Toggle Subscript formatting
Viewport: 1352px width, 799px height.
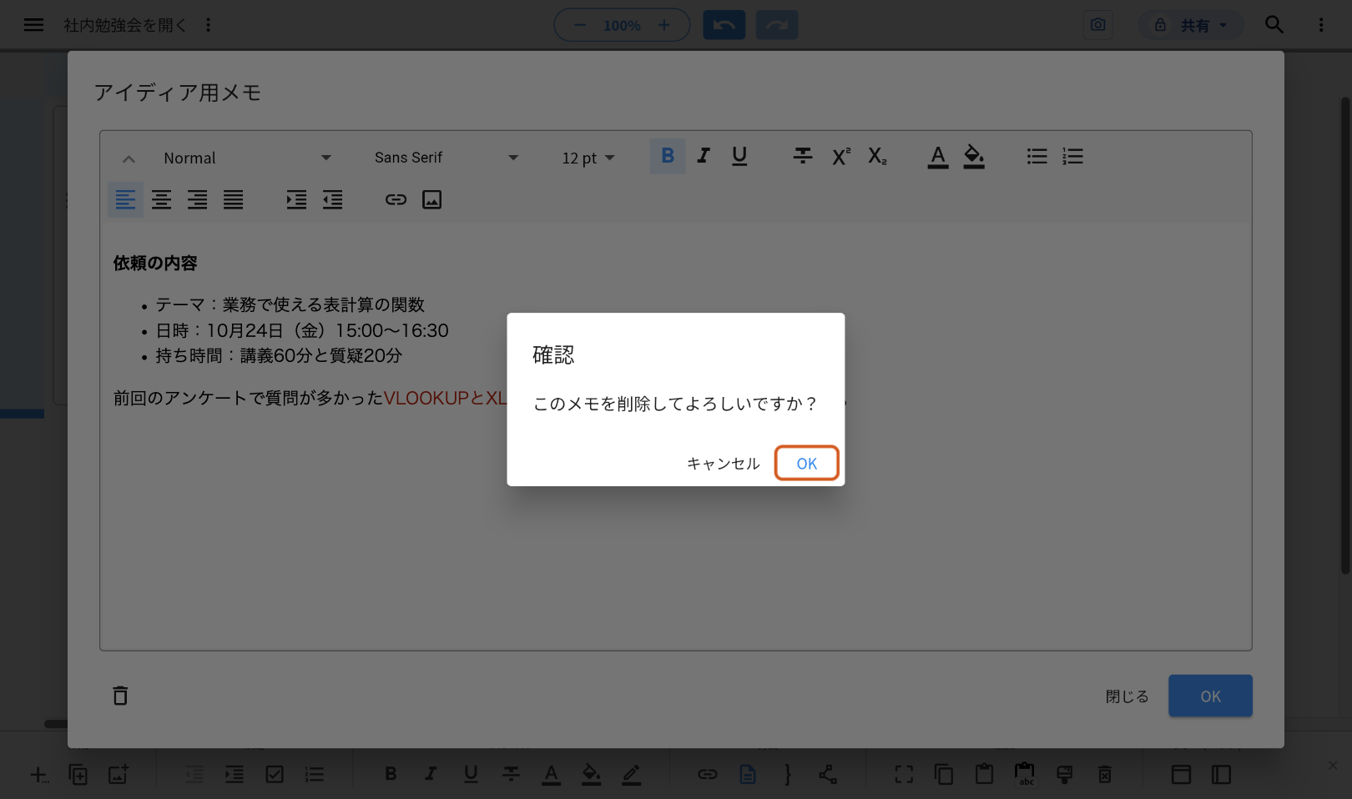point(877,156)
